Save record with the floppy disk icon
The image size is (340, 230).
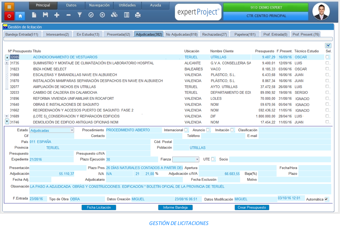tap(45, 15)
